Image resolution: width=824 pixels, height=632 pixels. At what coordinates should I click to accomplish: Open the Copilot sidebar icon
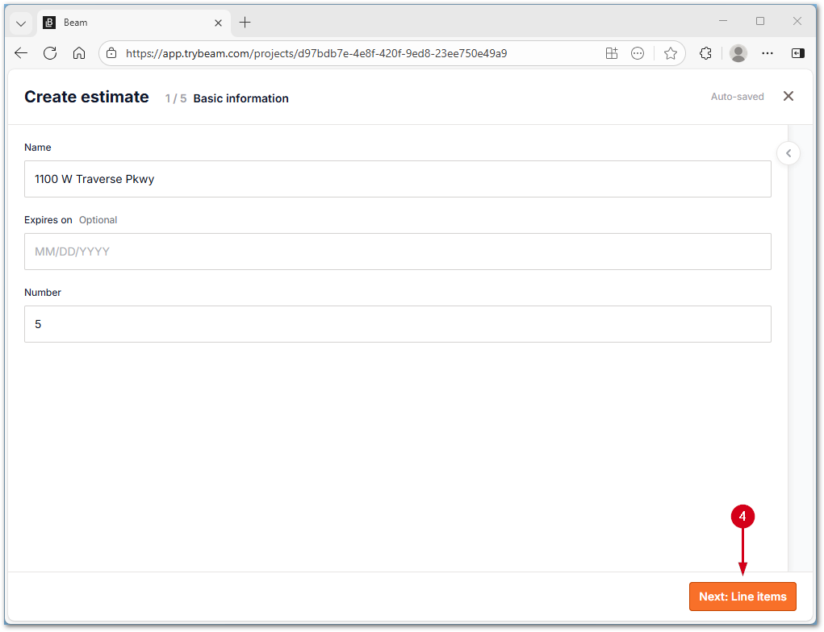click(798, 52)
